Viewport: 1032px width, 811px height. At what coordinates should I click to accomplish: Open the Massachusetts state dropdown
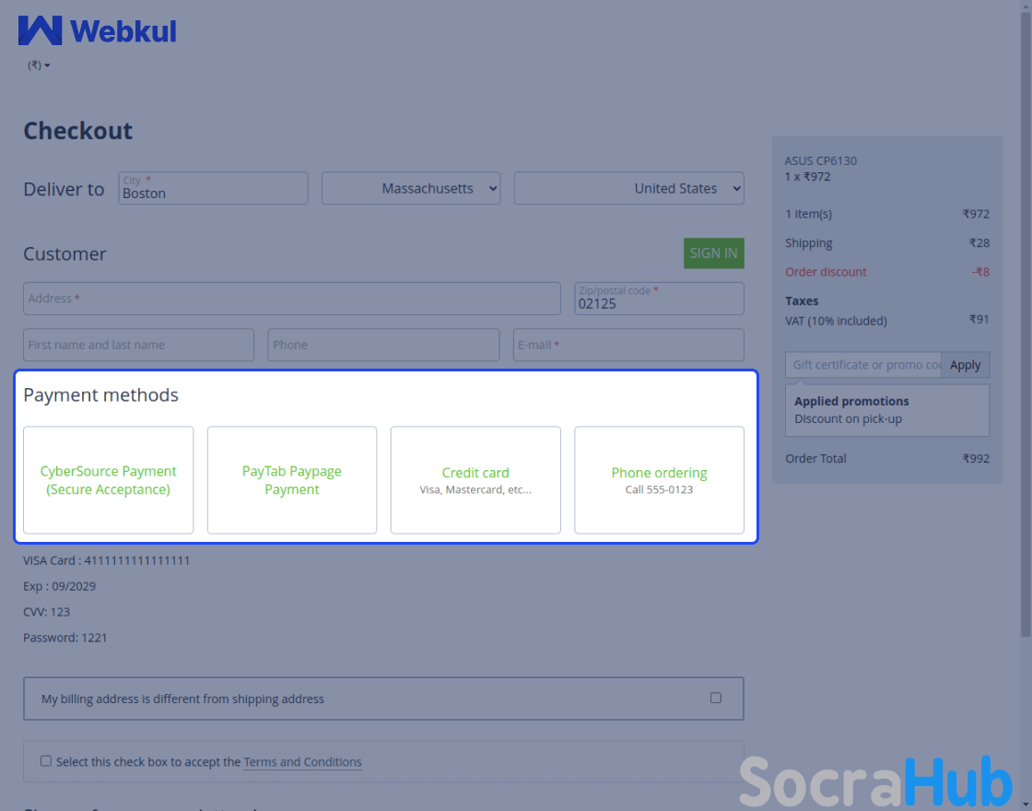point(411,188)
